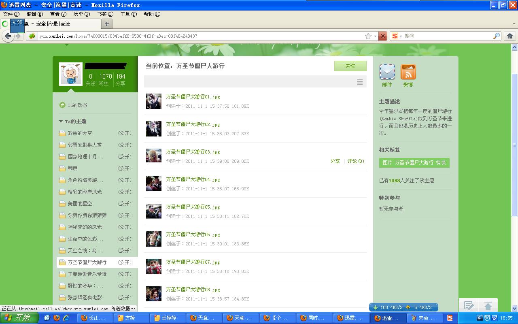Open the 王菲最爱音乐专辑 theme folder
Screen dimensions: 518x324
tap(87, 274)
